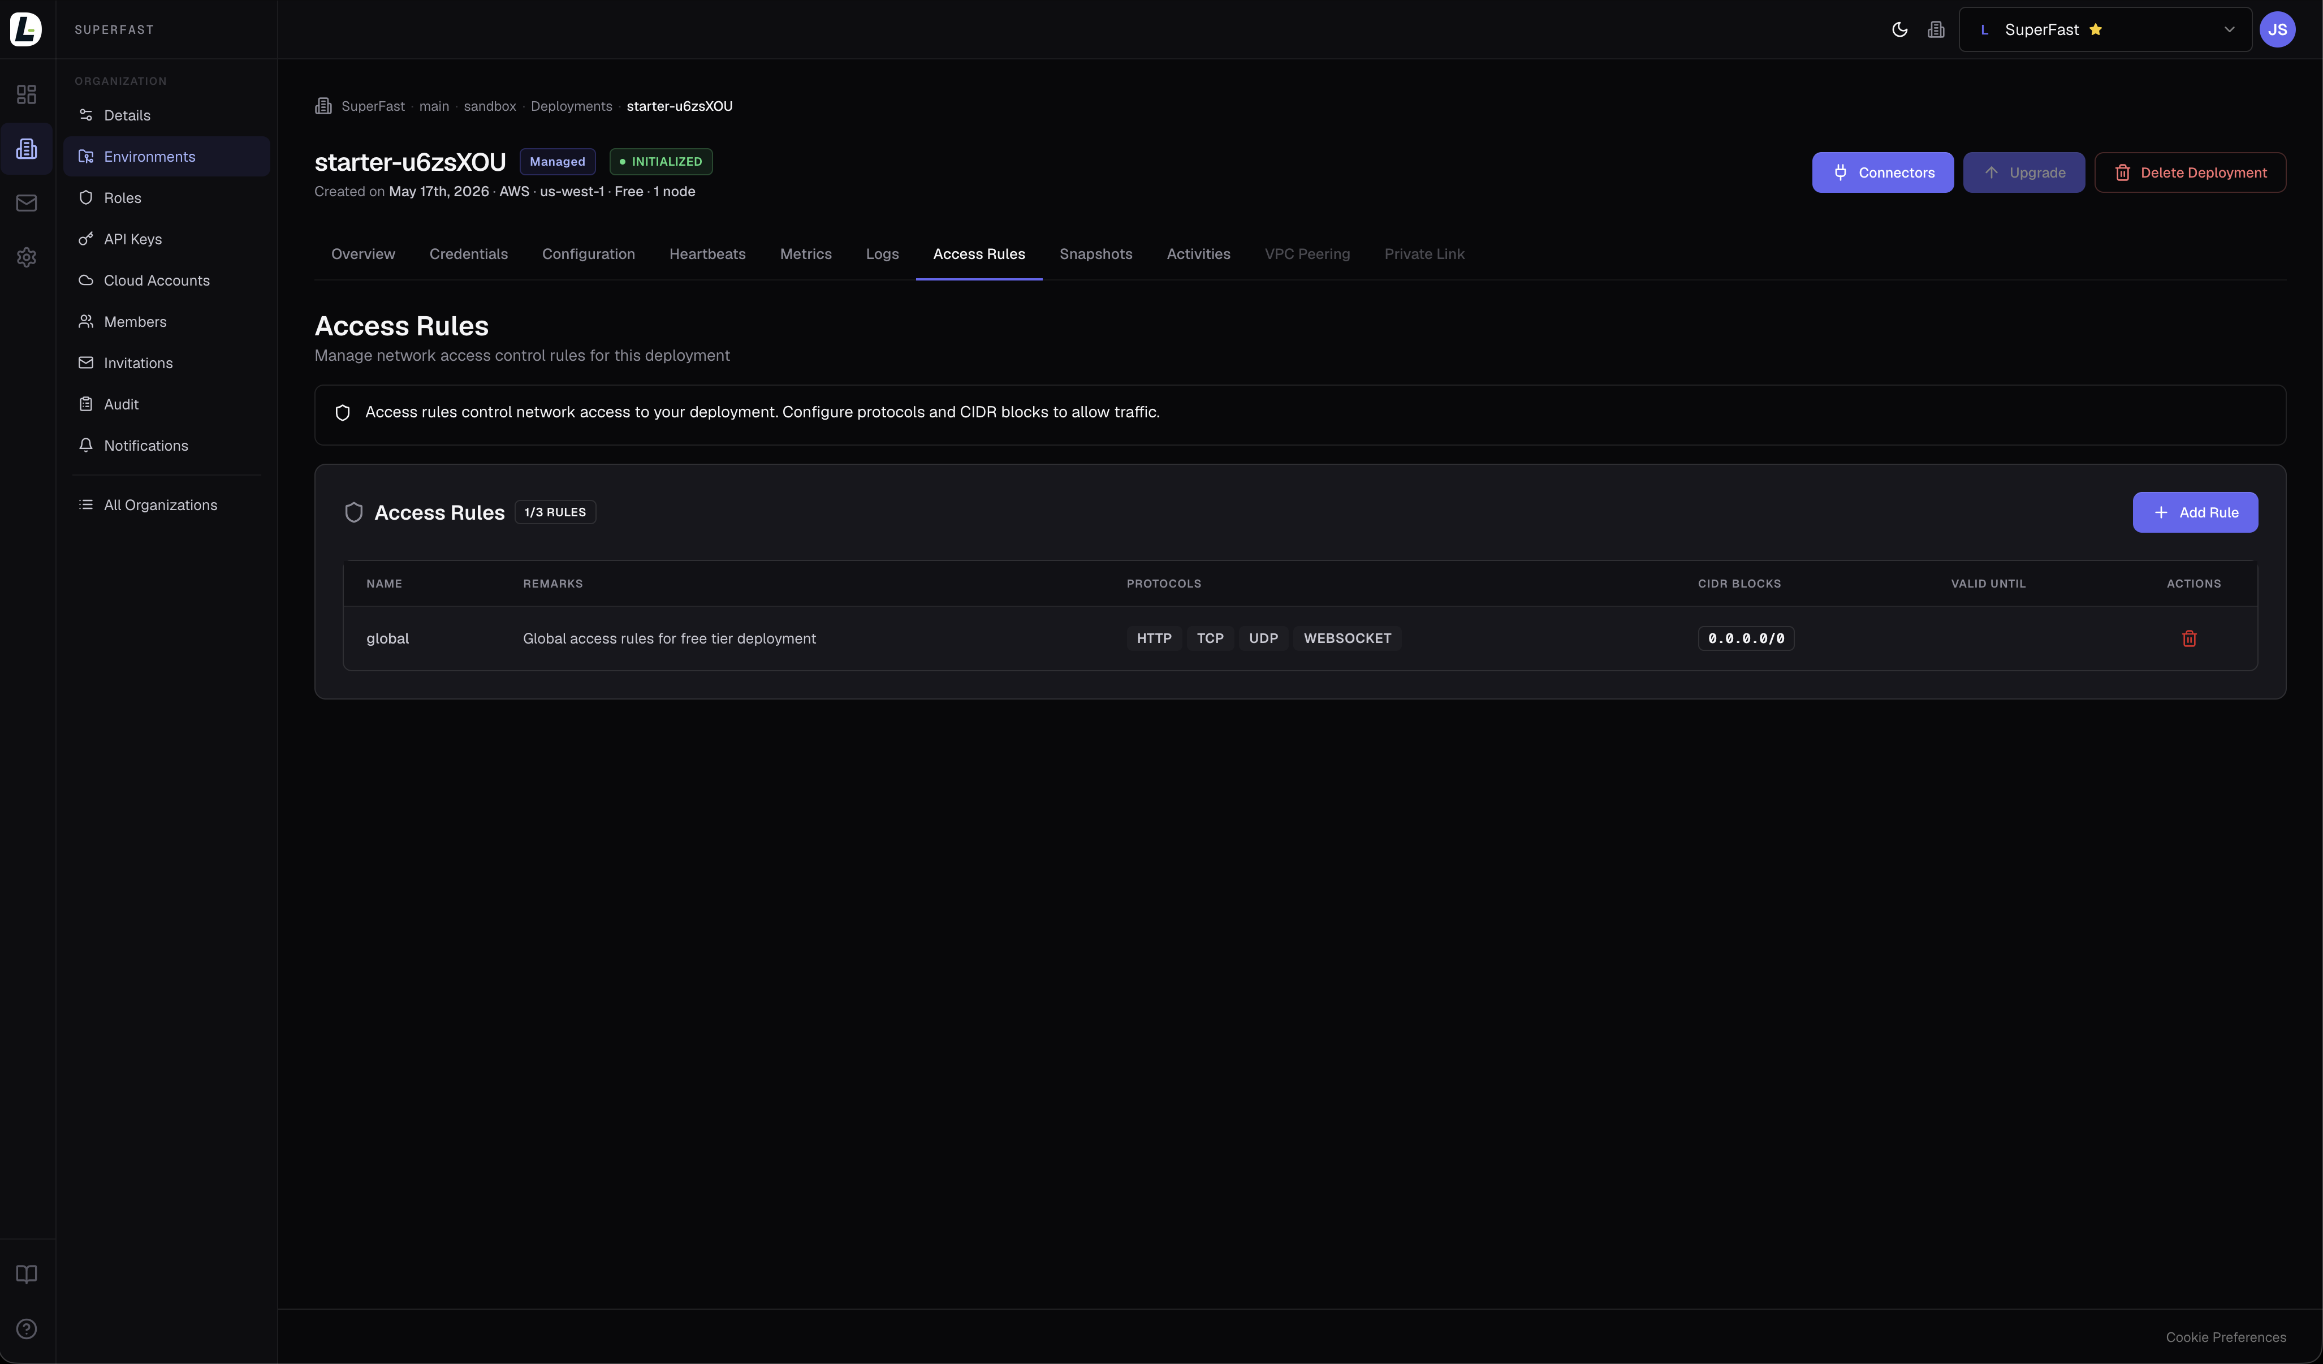Image resolution: width=2323 pixels, height=1364 pixels.
Task: Click SuperFast breadcrumb link
Action: click(373, 106)
